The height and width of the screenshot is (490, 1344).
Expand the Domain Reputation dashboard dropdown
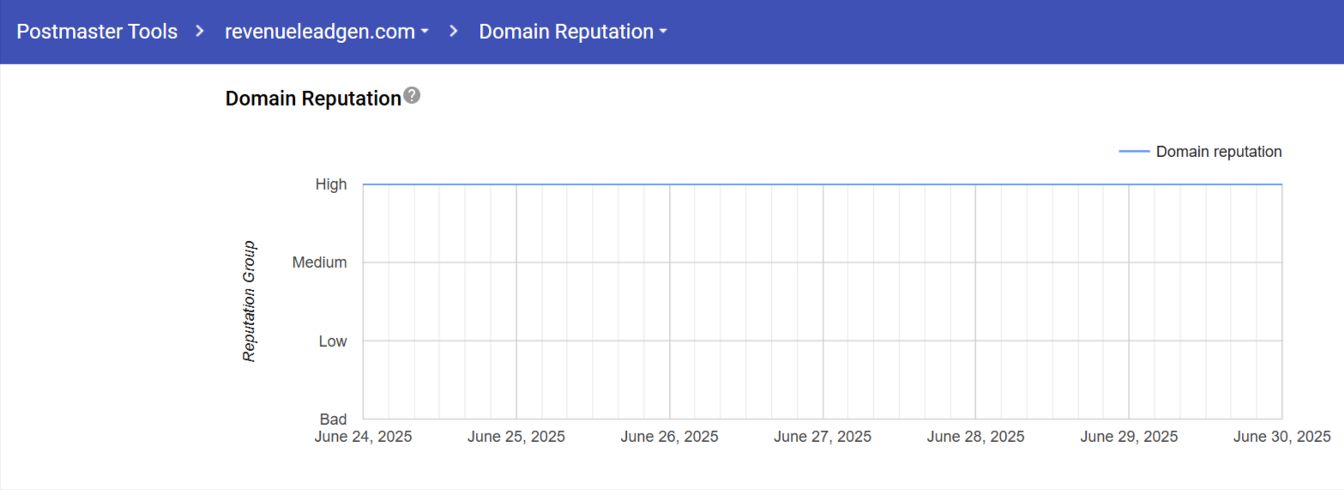point(573,32)
